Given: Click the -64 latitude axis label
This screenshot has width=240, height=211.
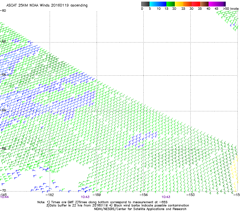Looking at the screenshot, I should tap(3, 74).
